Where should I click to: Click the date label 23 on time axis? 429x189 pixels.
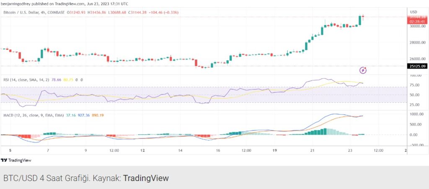point(351,150)
